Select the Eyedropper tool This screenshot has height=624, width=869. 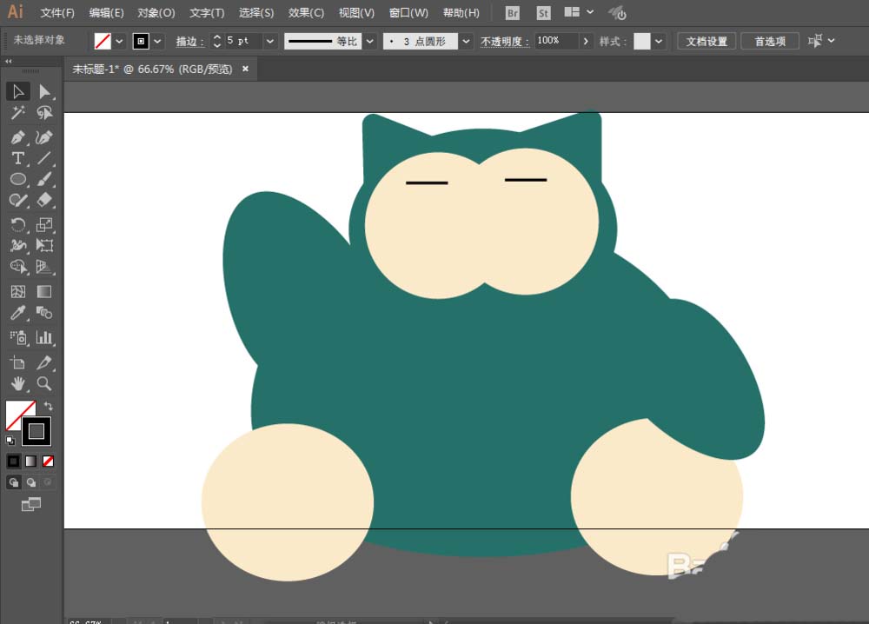[17, 313]
